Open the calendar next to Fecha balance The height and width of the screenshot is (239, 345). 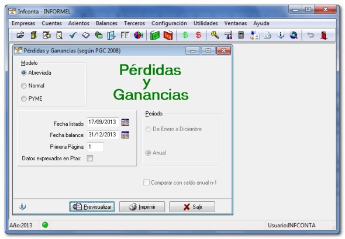pos(125,135)
